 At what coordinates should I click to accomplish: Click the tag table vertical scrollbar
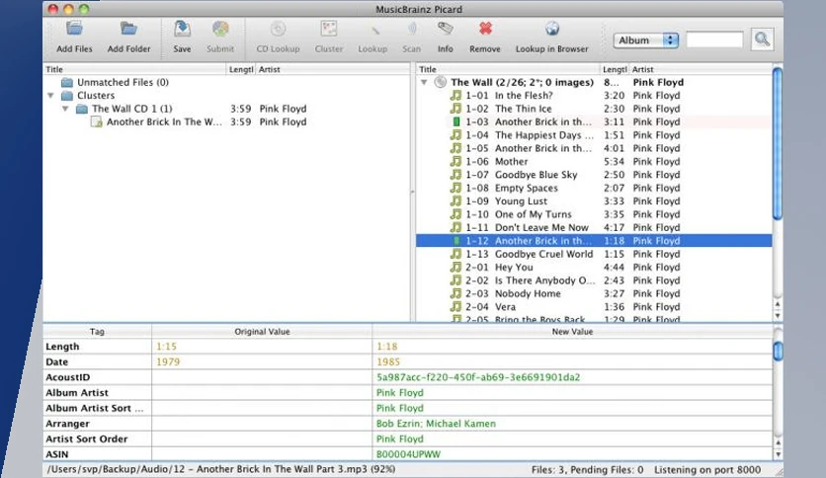(778, 352)
